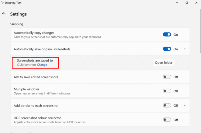
Task: Turn off Automatically copy changes toggle
Action: tap(167, 35)
